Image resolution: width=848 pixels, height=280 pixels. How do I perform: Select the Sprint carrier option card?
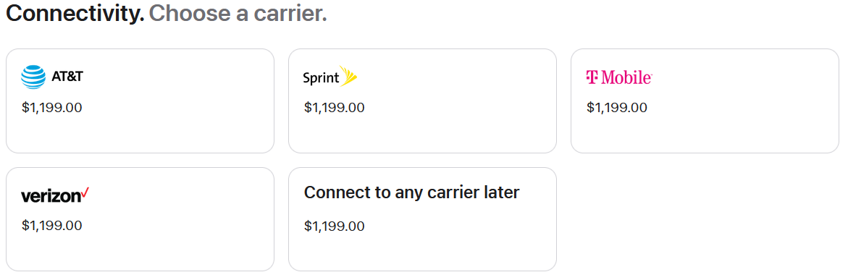(422, 101)
